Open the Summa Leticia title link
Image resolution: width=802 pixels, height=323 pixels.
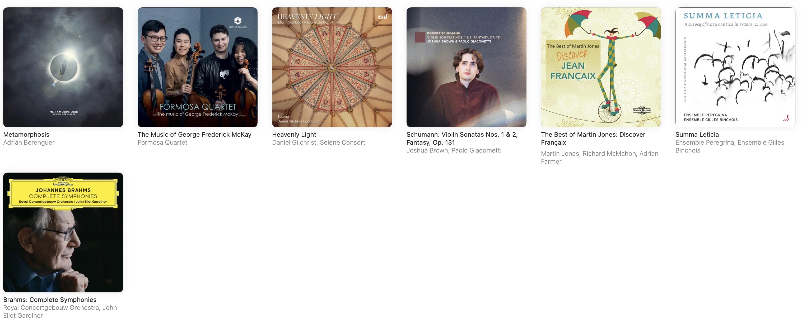(697, 135)
